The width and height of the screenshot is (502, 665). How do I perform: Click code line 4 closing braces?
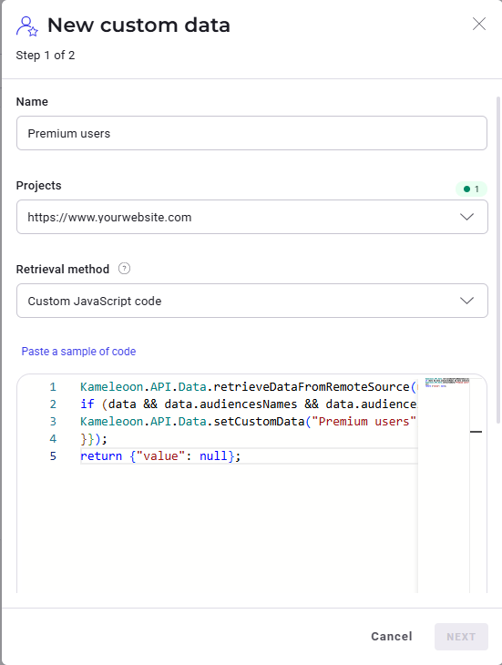click(94, 439)
